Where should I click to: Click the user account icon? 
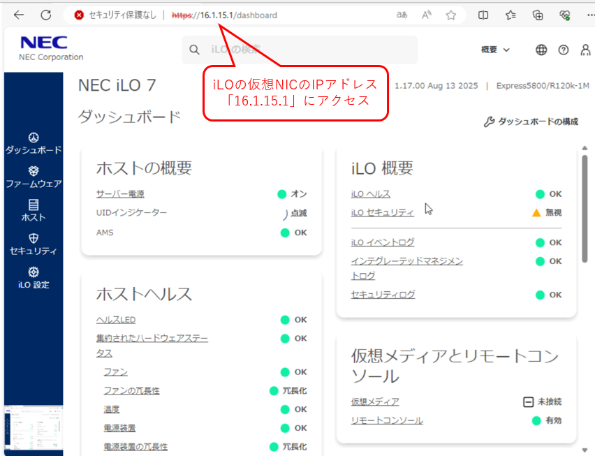[584, 50]
